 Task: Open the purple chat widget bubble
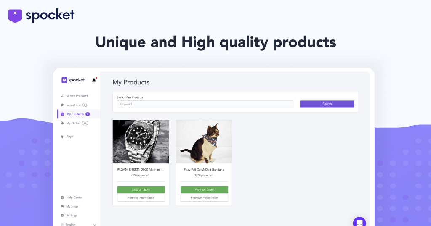(359, 222)
